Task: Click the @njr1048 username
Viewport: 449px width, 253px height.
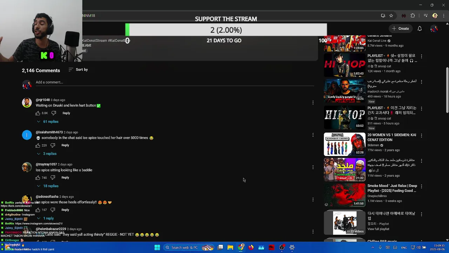Action: pyautogui.click(x=43, y=100)
